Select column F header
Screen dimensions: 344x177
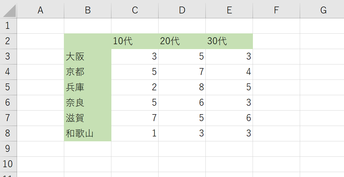[277, 10]
